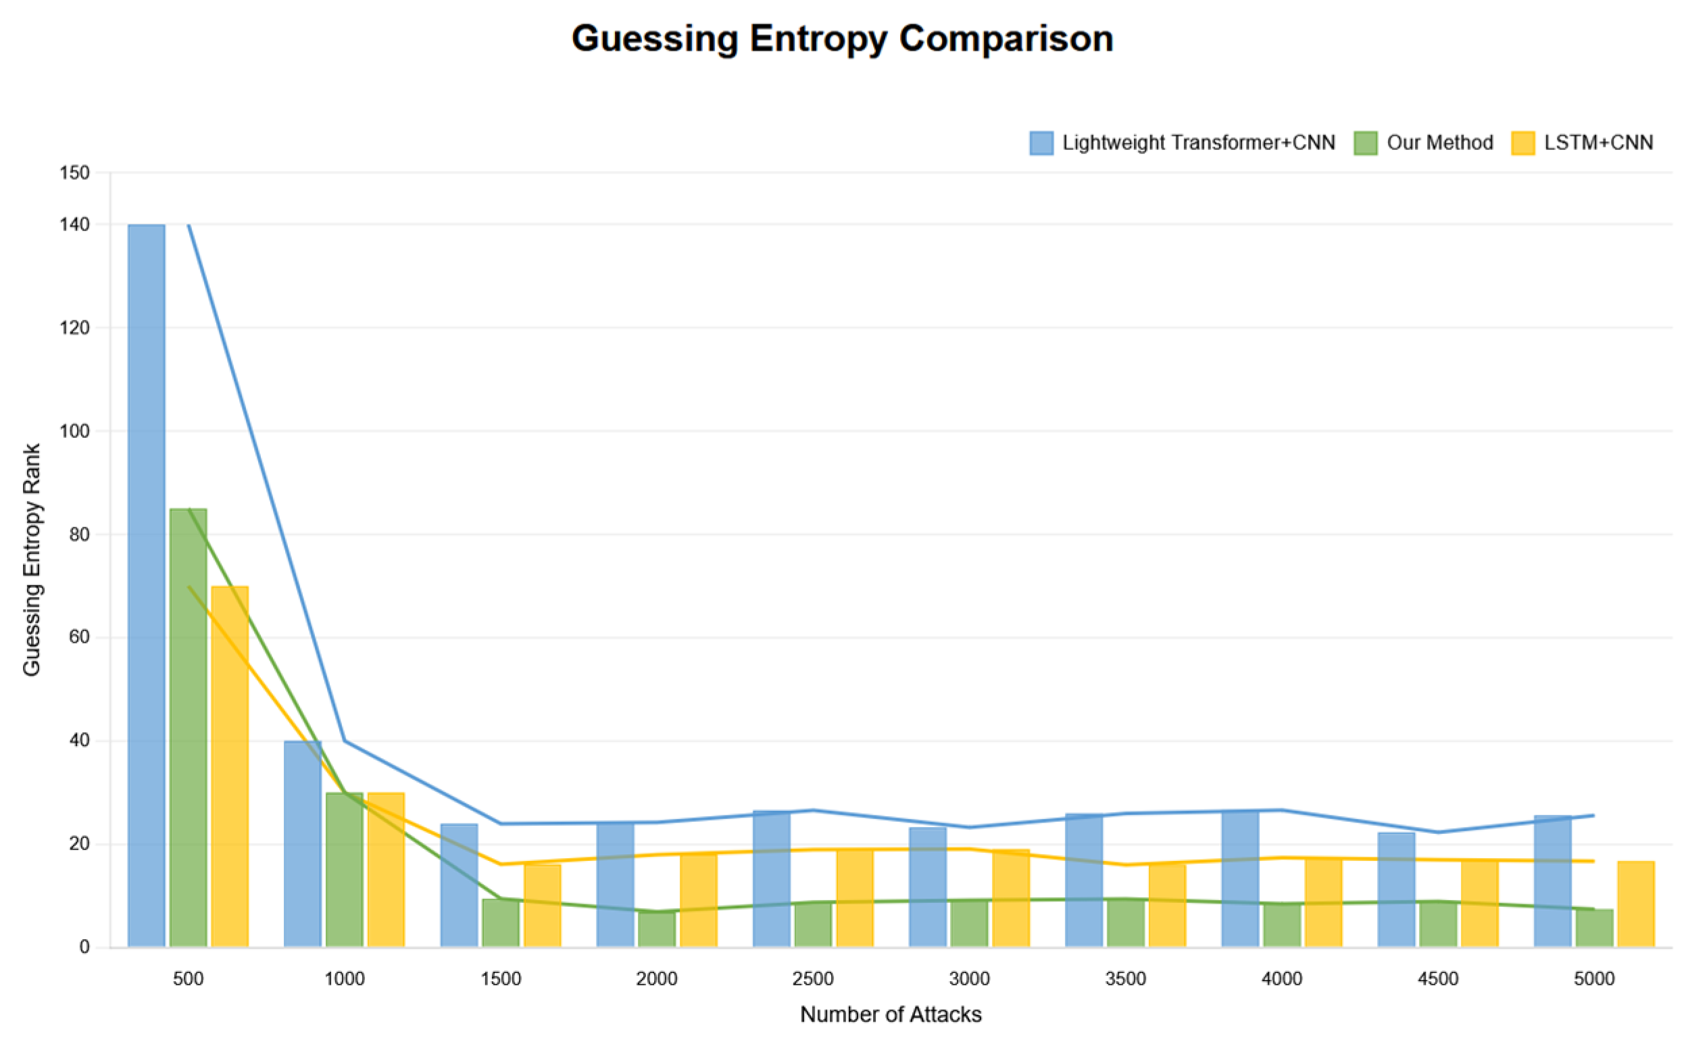Select the blue bar at 4500 attacks

click(1396, 890)
